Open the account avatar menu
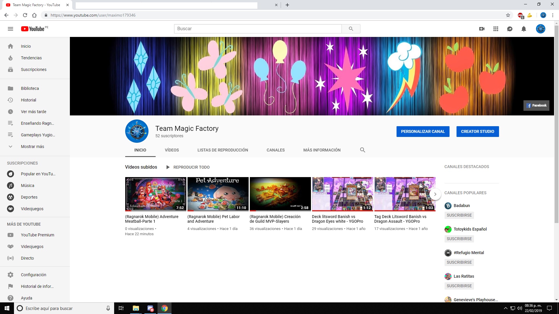This screenshot has height=314, width=559. click(x=541, y=29)
